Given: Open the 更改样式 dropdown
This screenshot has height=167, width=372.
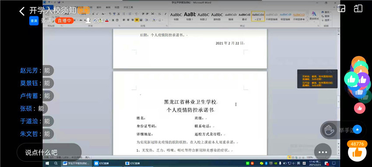Looking at the screenshot, I should tap(314, 16).
